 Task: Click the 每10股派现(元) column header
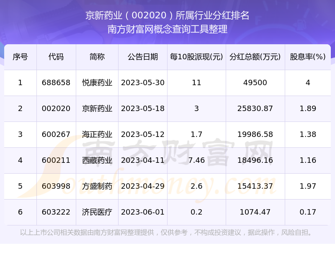[196, 57]
